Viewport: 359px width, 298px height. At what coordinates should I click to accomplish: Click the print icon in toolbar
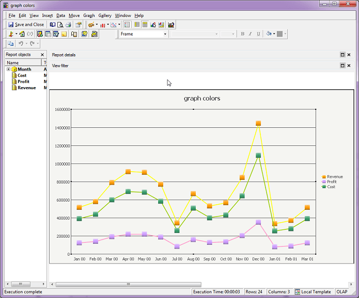tap(68, 25)
